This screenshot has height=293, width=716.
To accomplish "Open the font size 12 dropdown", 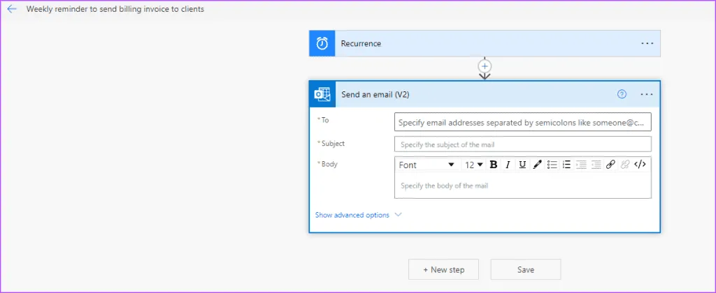I will [x=474, y=165].
